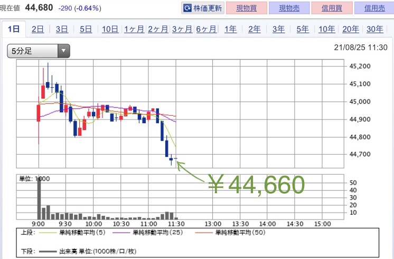394x259 pixels.
Task: Select the 10年 chart range
Action: tap(326, 29)
